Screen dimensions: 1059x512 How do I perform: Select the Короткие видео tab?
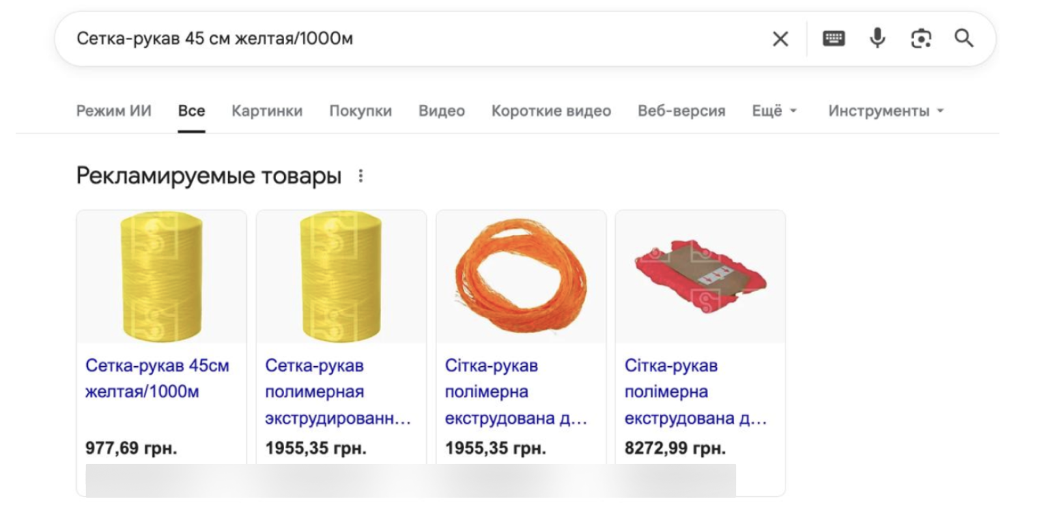coord(551,111)
